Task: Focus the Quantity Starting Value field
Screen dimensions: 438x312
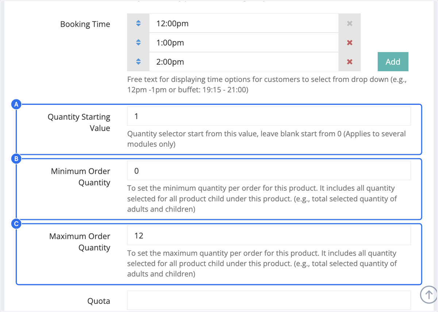Action: [x=269, y=116]
